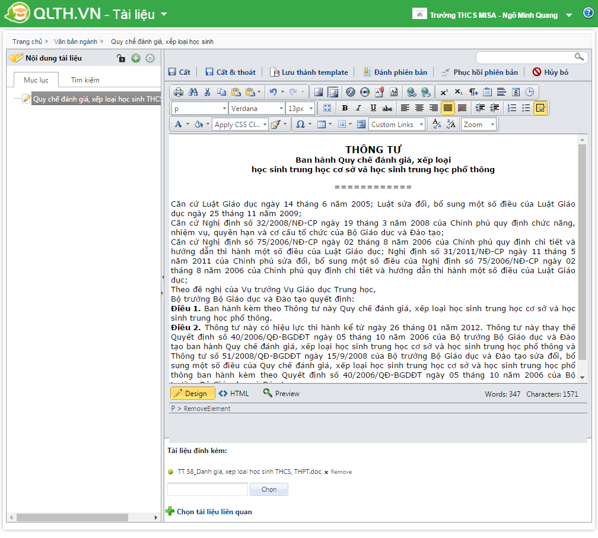Insert a bulleted list
Screen dimensions: 598x538
[526, 108]
